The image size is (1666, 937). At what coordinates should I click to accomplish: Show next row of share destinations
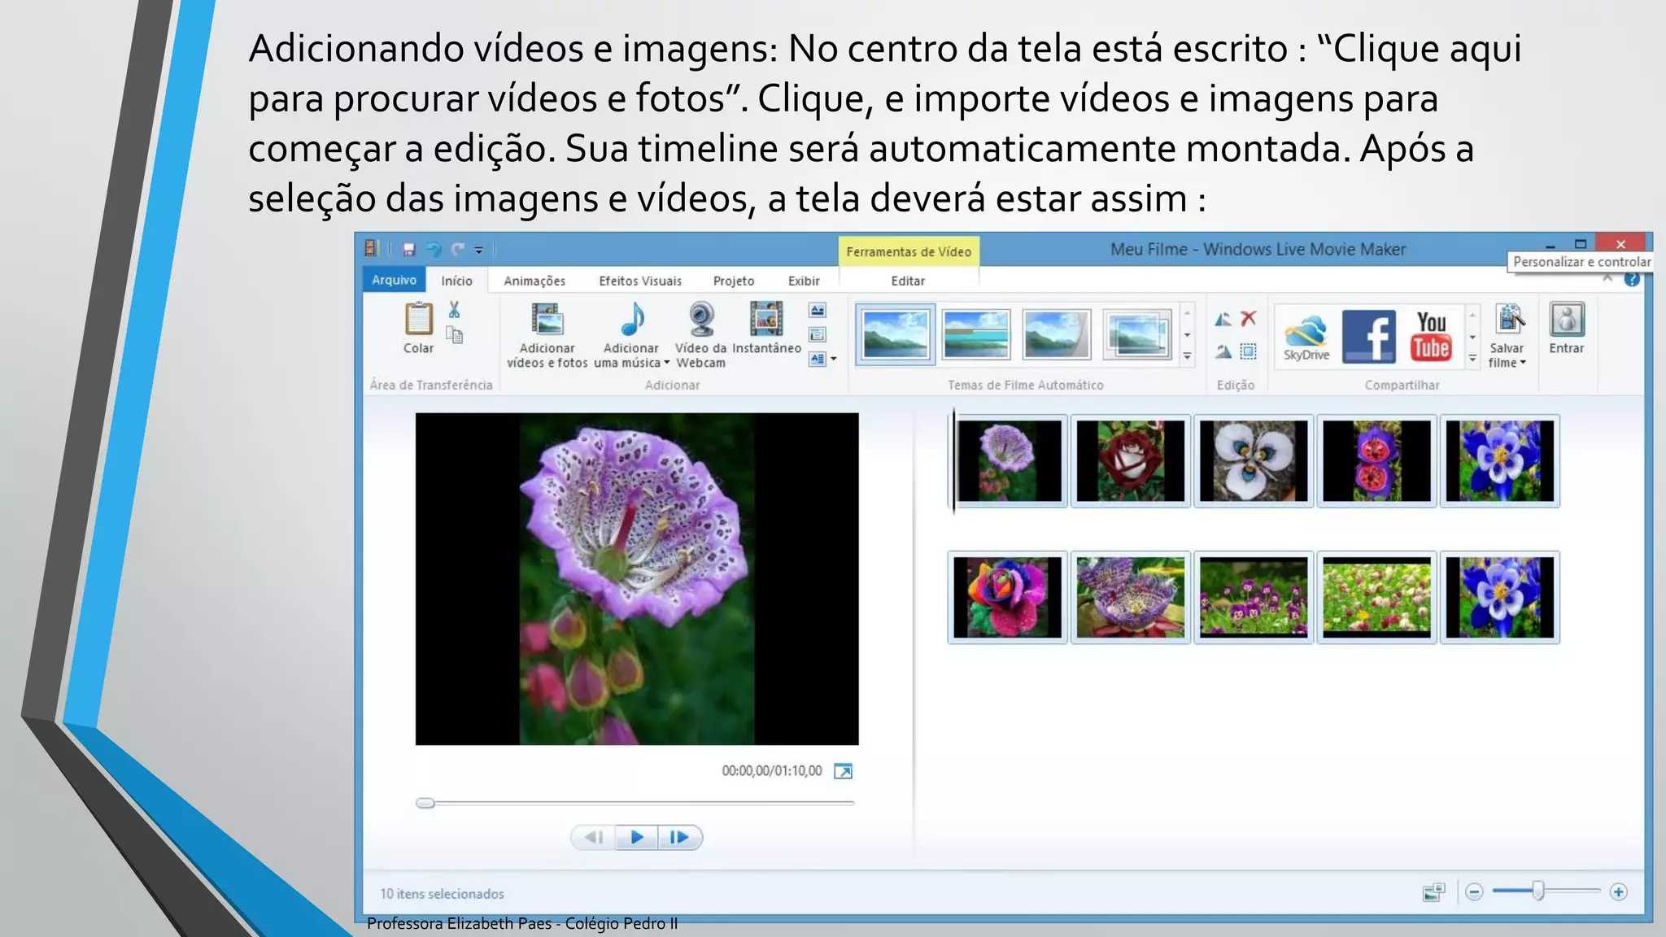click(1472, 337)
